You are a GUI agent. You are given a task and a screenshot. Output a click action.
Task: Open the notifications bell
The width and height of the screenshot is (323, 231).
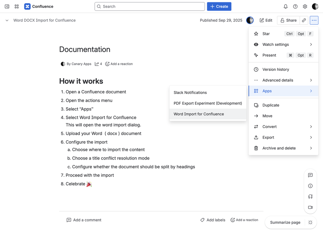point(285,6)
